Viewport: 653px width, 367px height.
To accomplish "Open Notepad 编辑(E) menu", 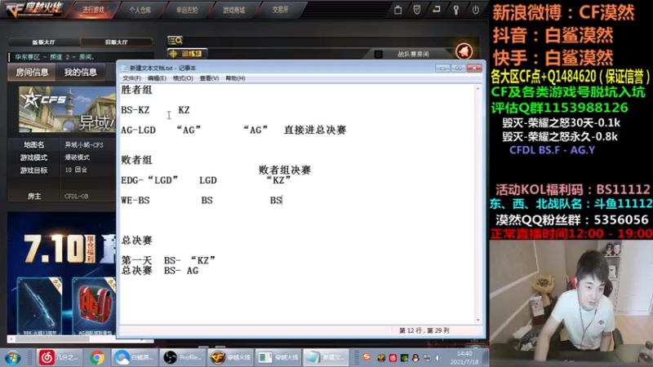I will (157, 78).
